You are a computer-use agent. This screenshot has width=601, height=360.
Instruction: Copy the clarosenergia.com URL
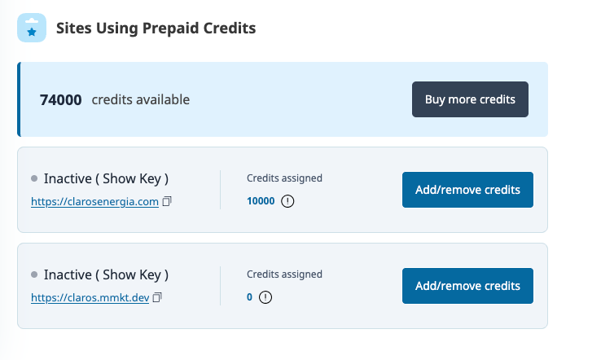coord(166,201)
